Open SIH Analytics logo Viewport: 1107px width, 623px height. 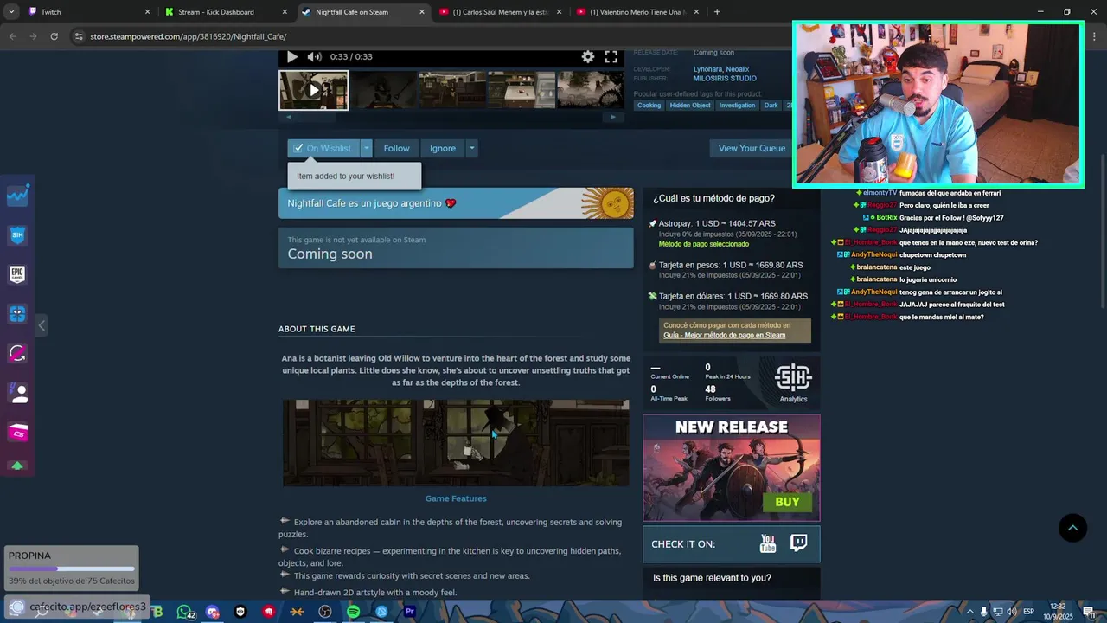click(x=793, y=382)
